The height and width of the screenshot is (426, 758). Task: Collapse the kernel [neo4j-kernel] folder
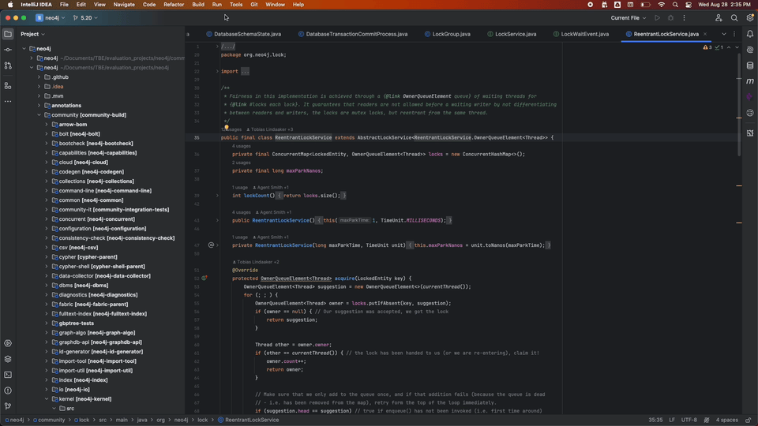coord(47,399)
